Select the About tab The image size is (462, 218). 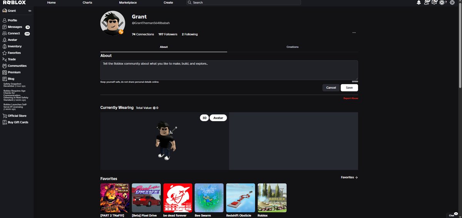click(164, 47)
